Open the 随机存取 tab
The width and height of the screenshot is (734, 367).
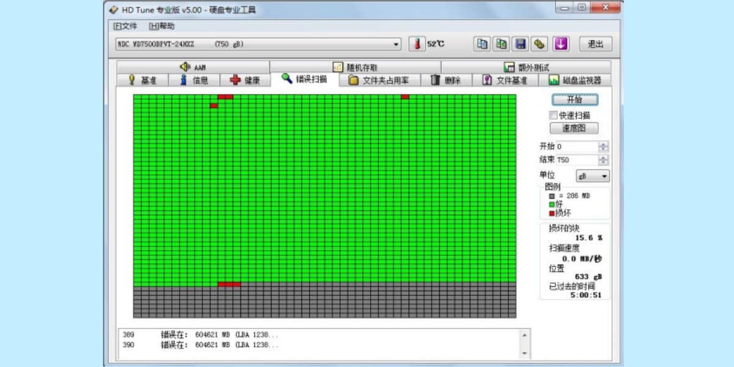click(x=355, y=67)
